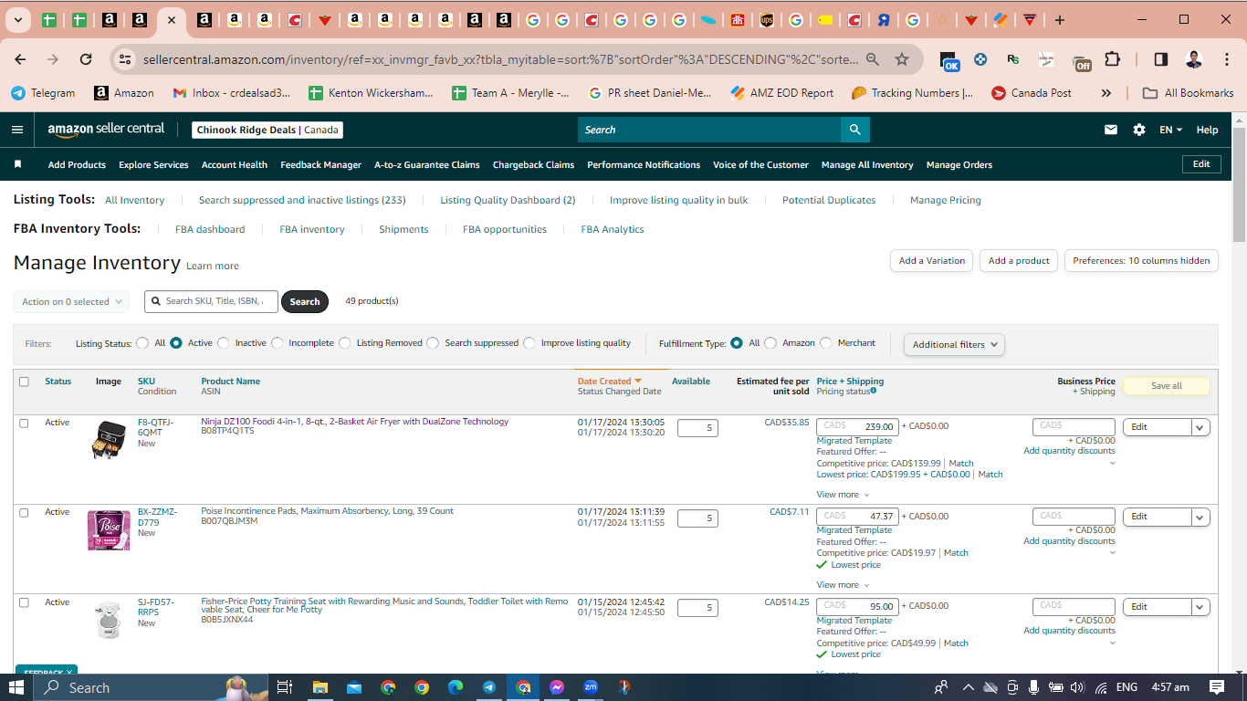Click the Amazon Seller Central logo

106,130
